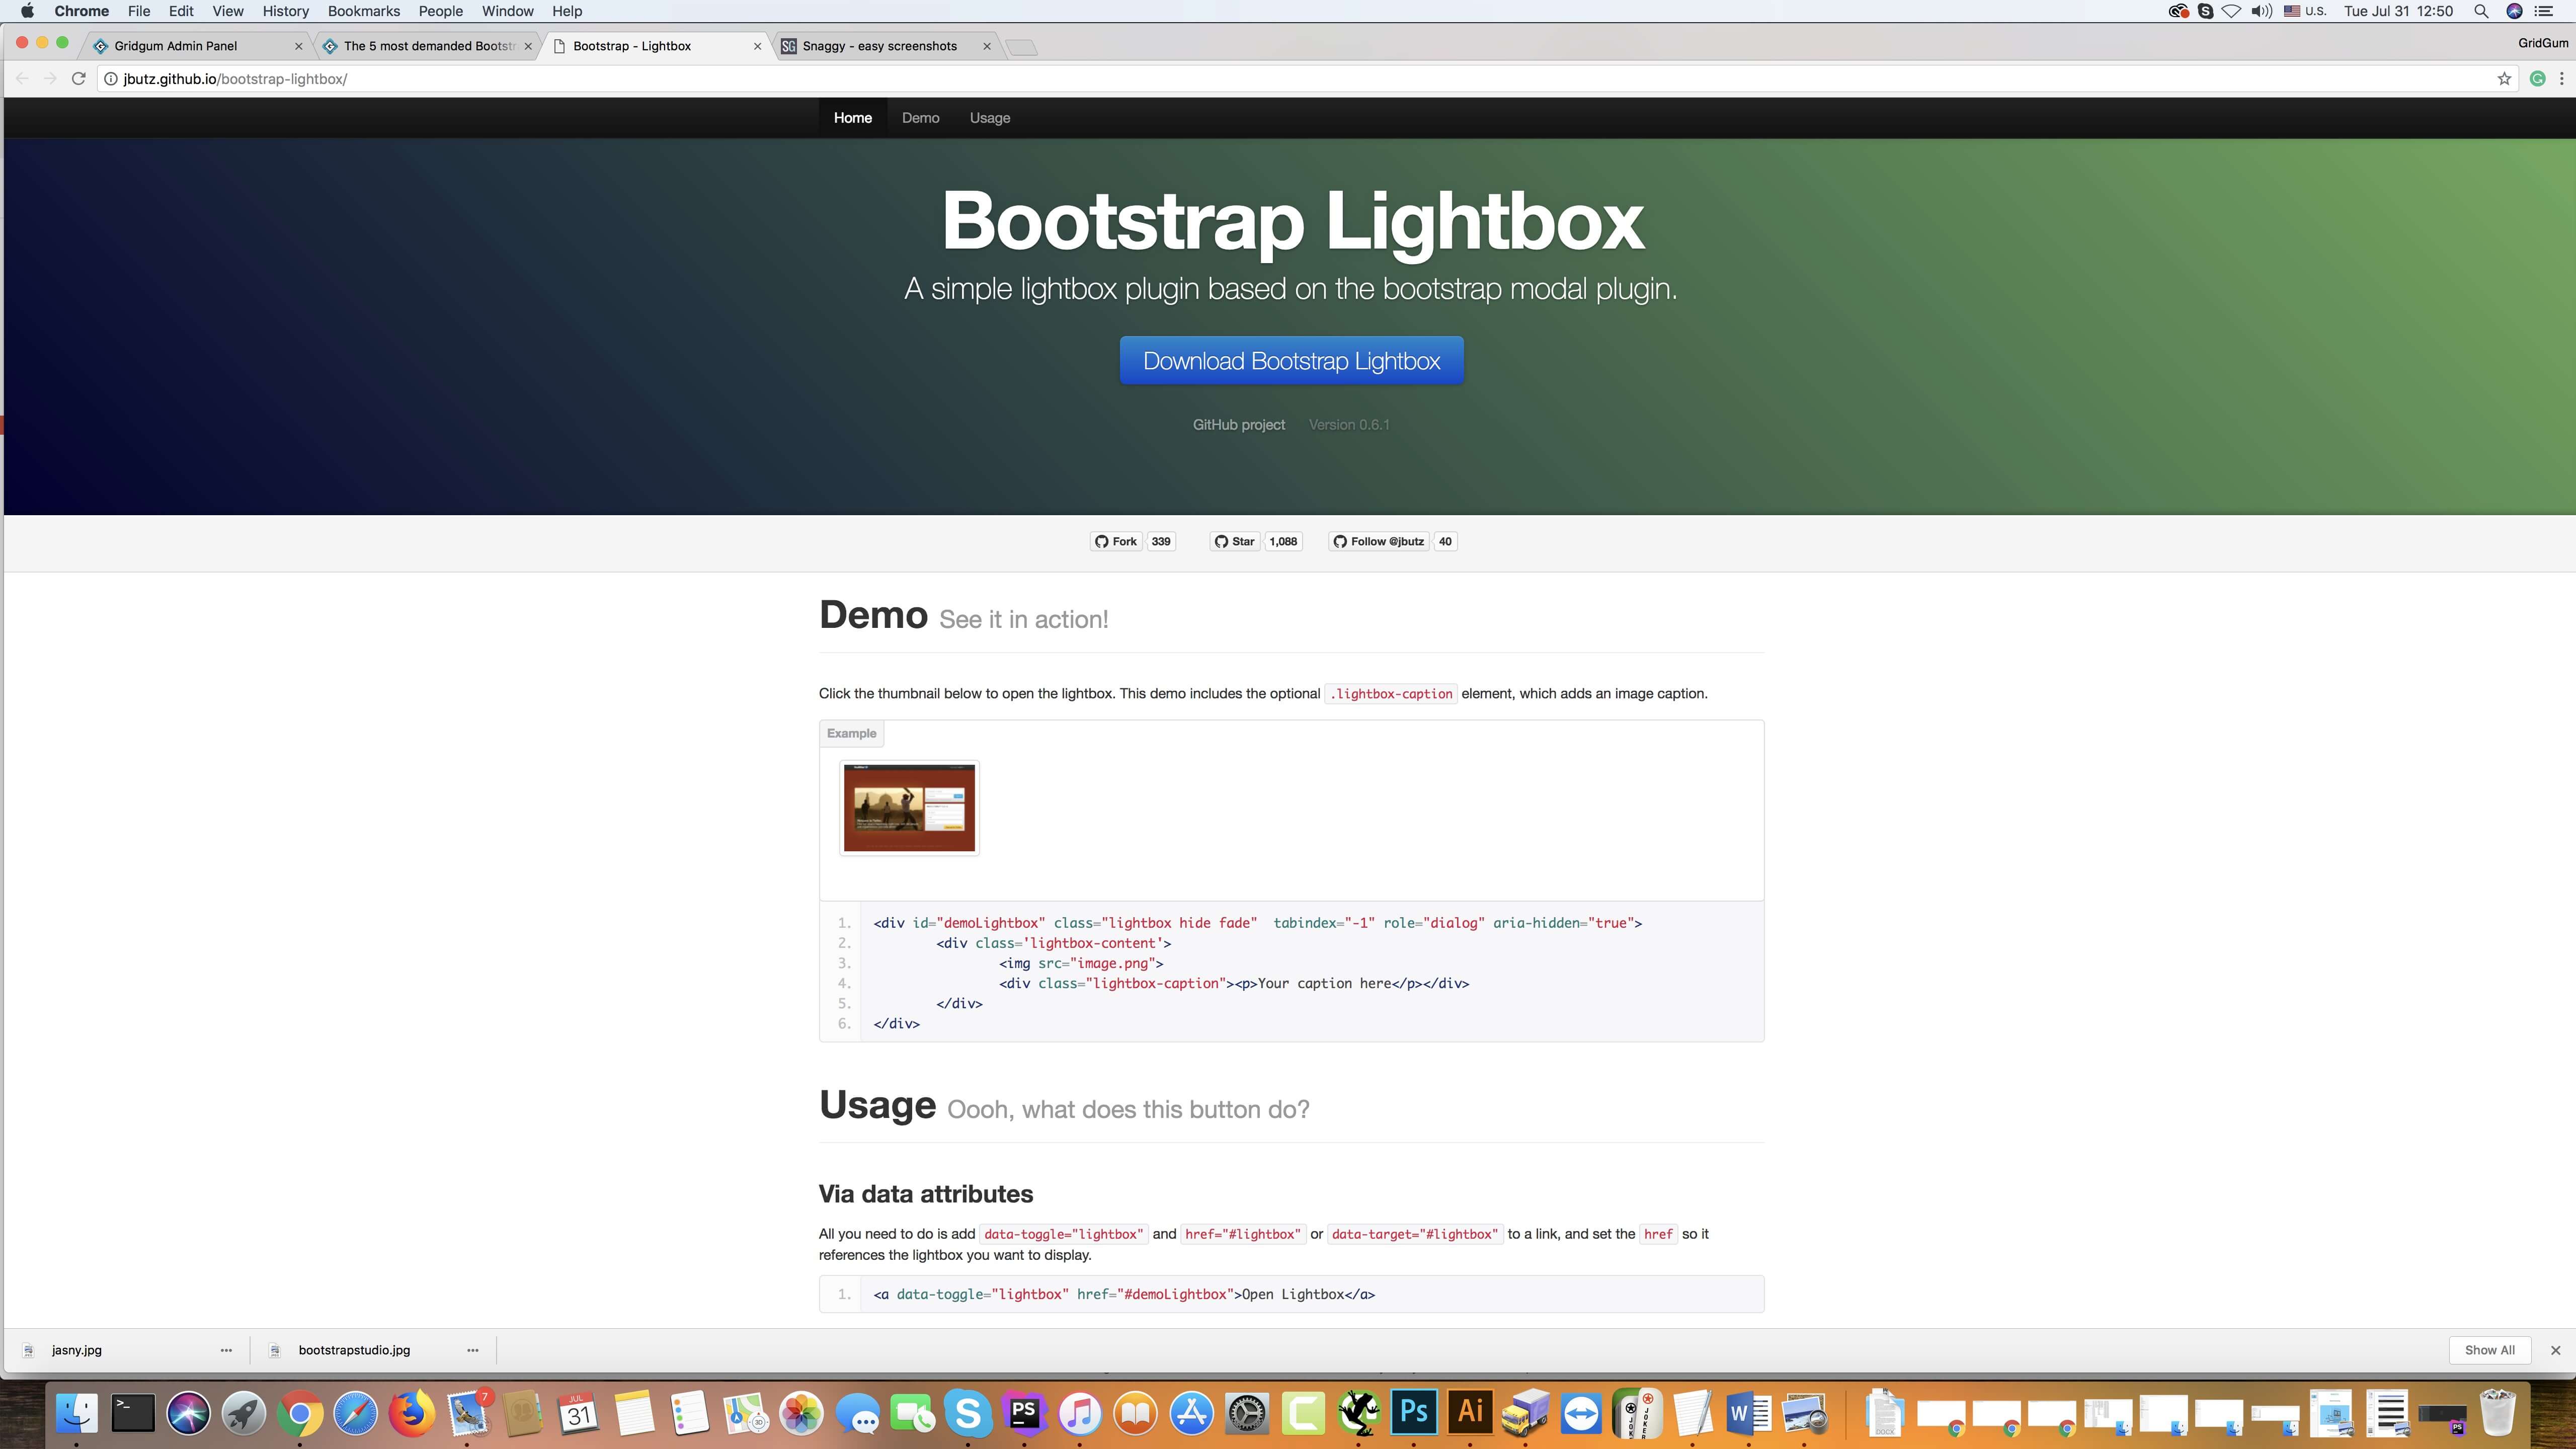The height and width of the screenshot is (1449, 2576).
Task: Open the Bookmarks menu
Action: [364, 11]
